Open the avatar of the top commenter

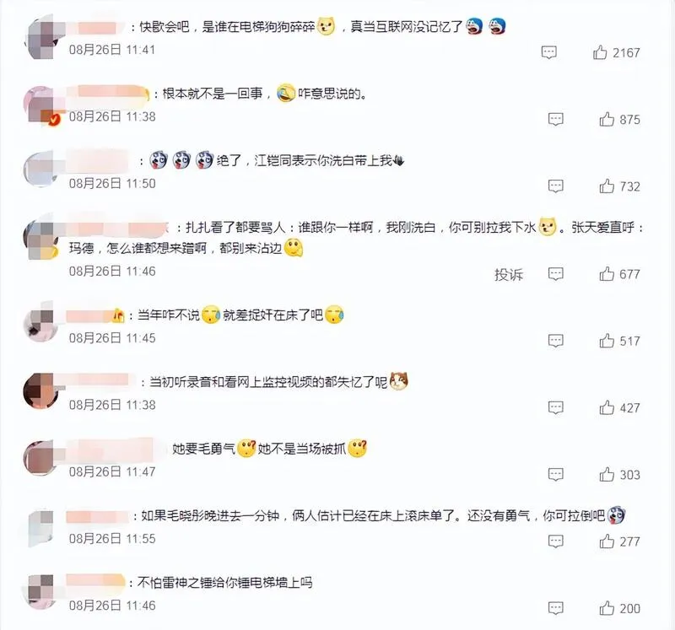coord(42,37)
